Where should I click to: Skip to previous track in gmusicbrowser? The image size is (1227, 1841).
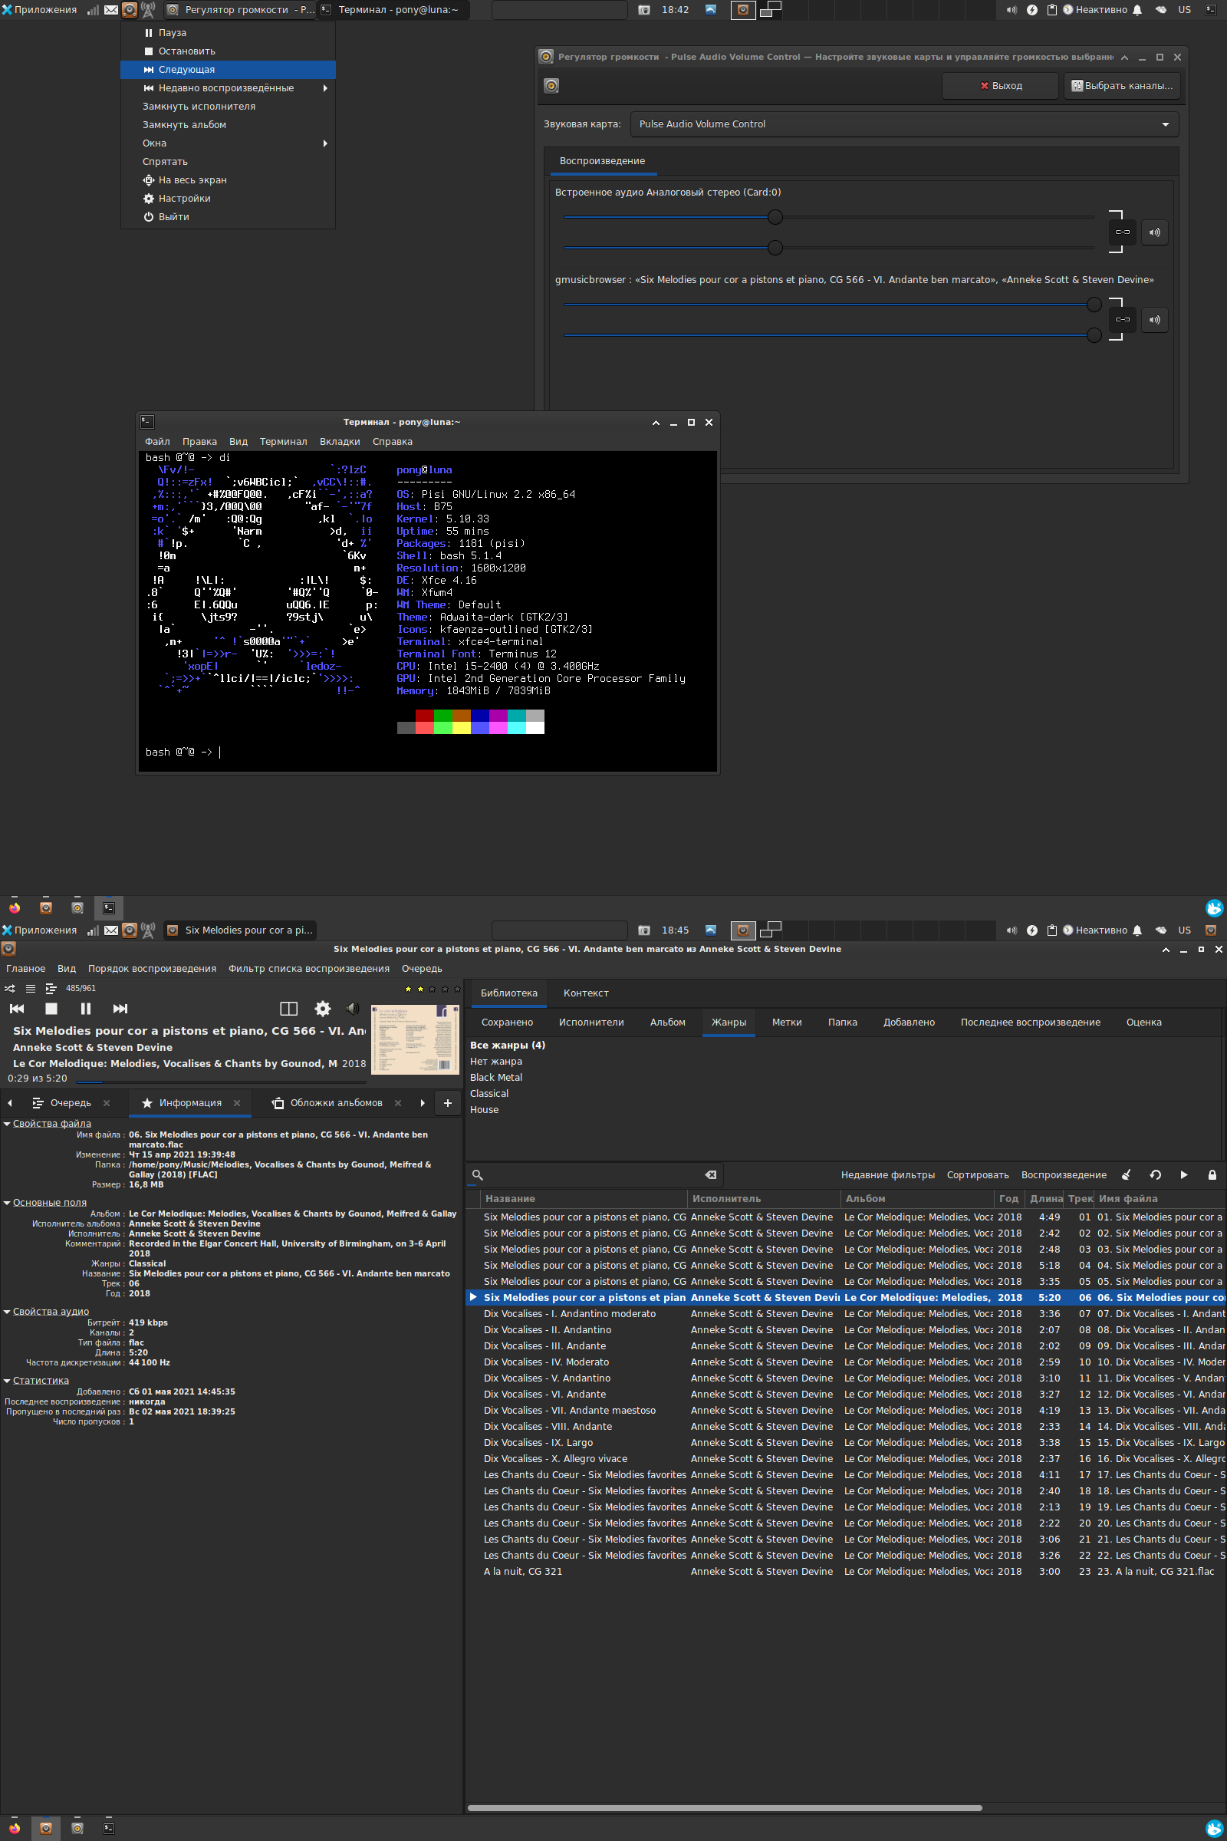tap(17, 1009)
